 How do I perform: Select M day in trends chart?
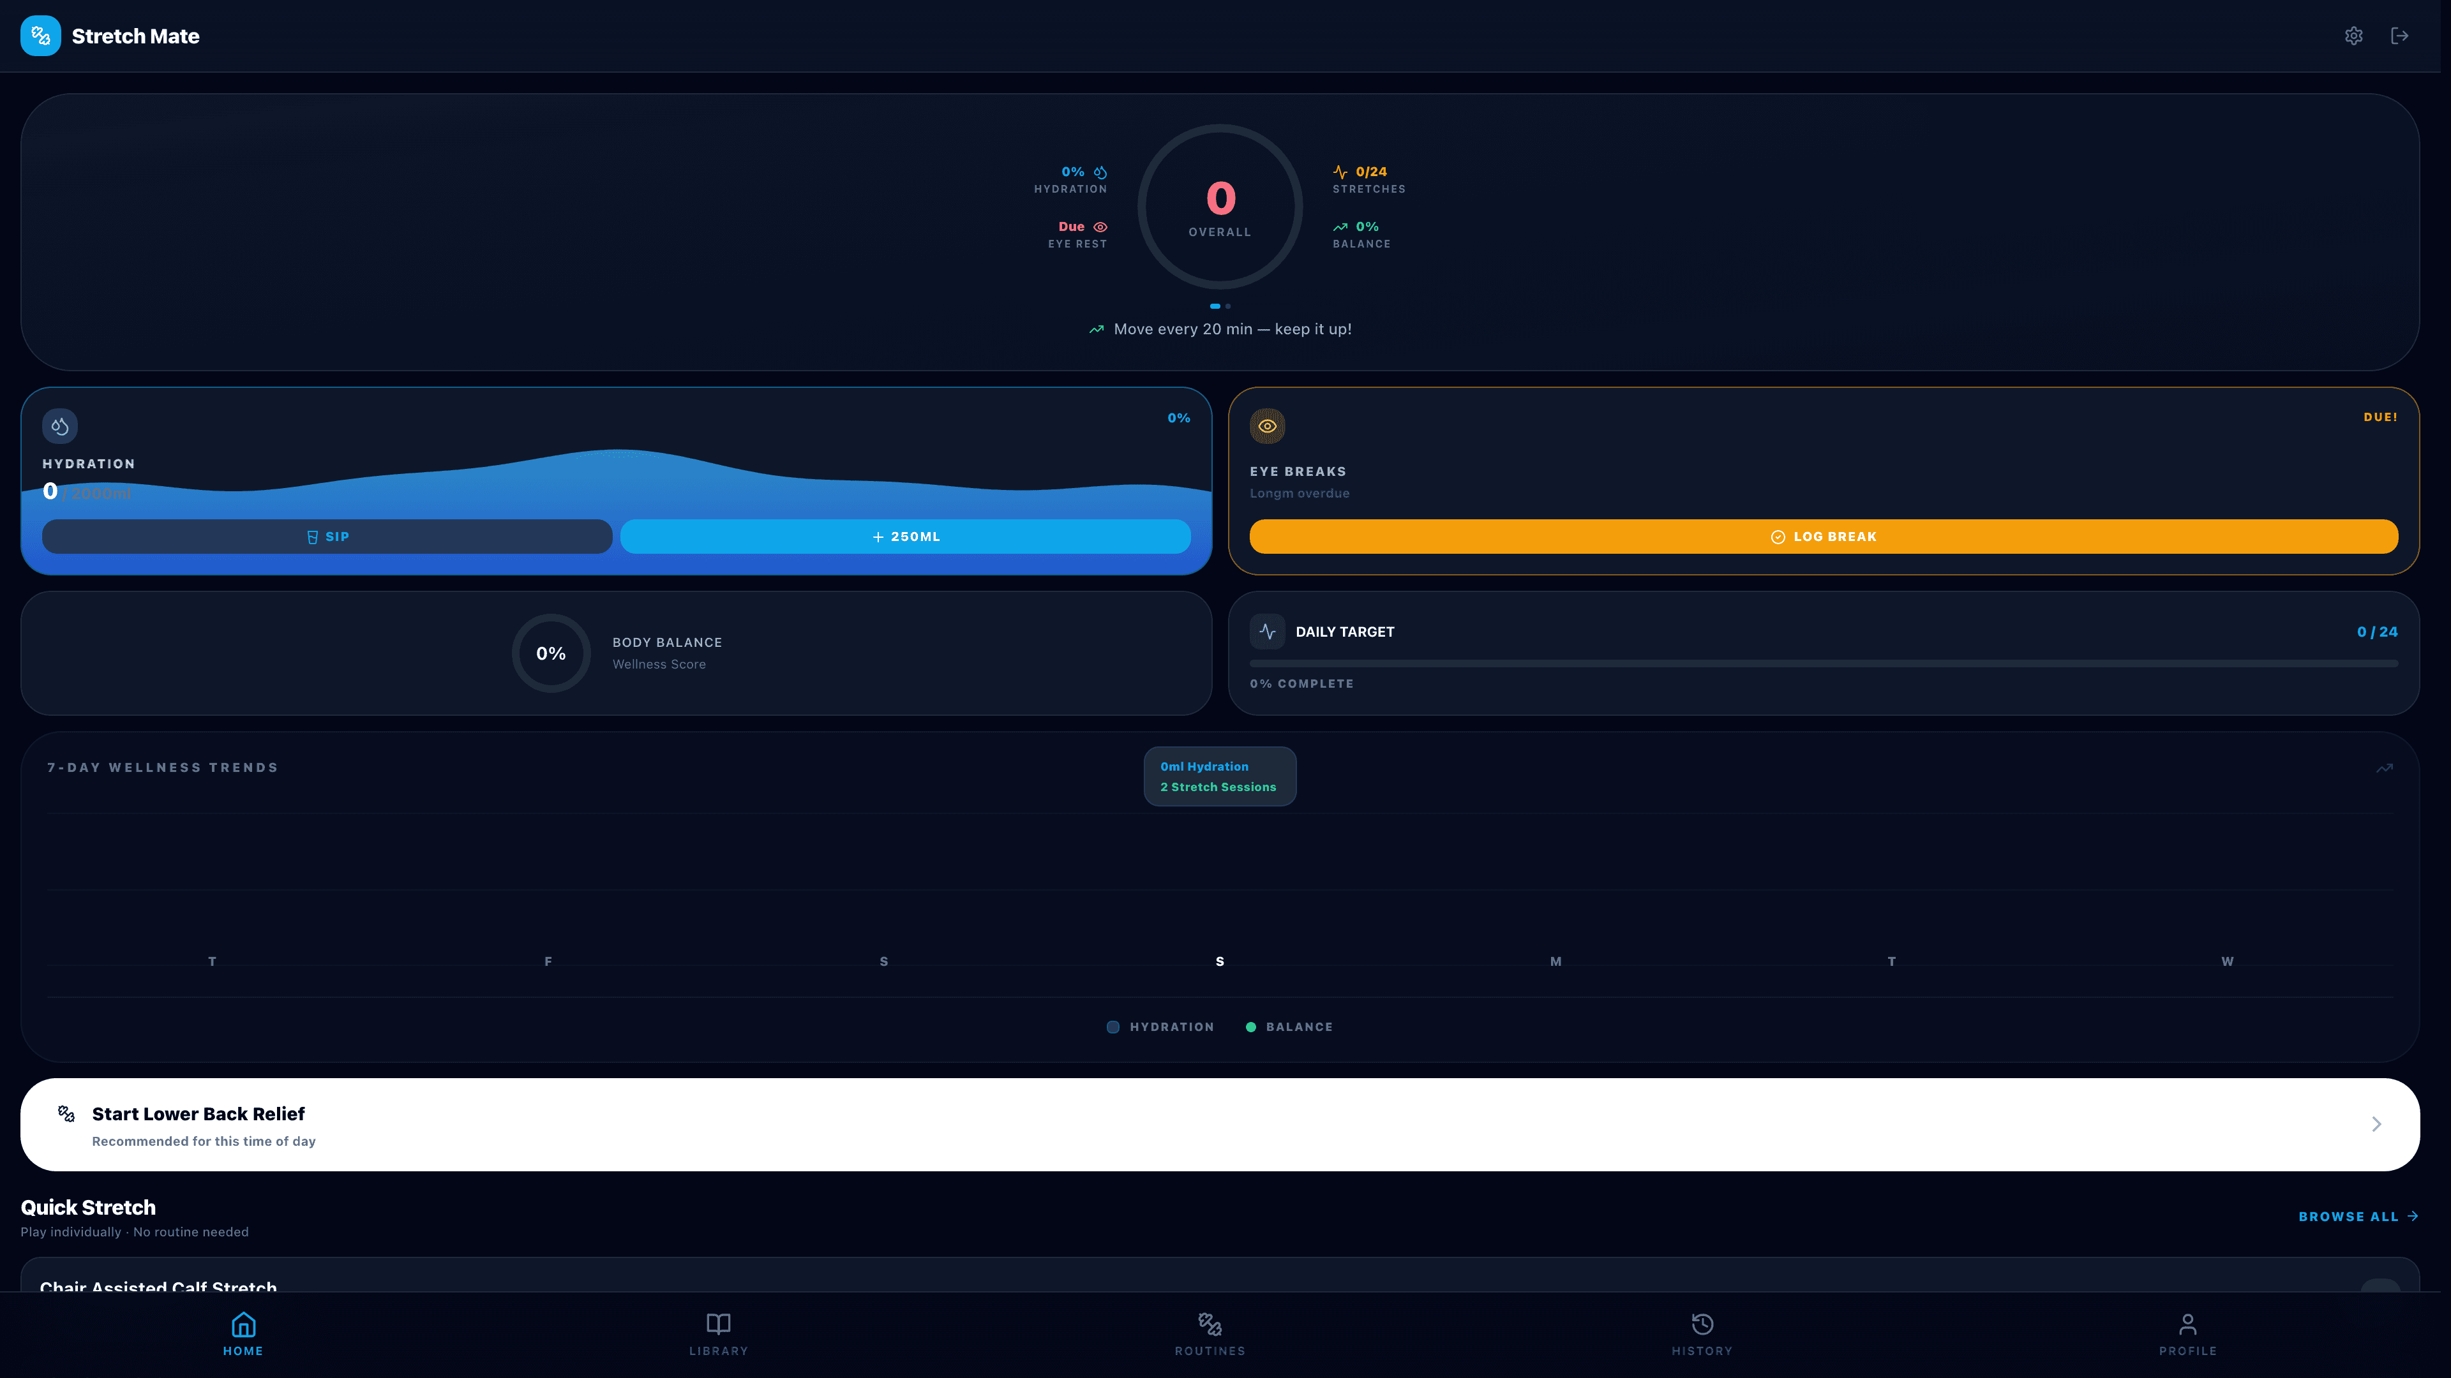(1555, 961)
